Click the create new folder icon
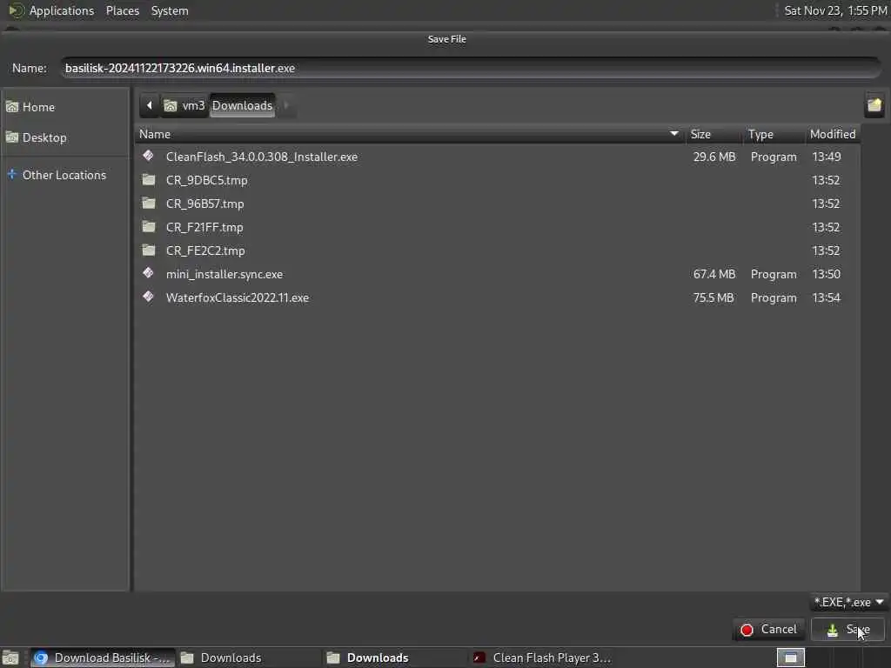 pyautogui.click(x=874, y=105)
